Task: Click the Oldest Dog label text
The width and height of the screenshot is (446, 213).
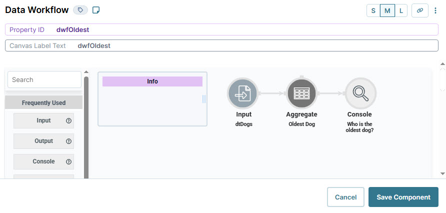Action: [301, 124]
